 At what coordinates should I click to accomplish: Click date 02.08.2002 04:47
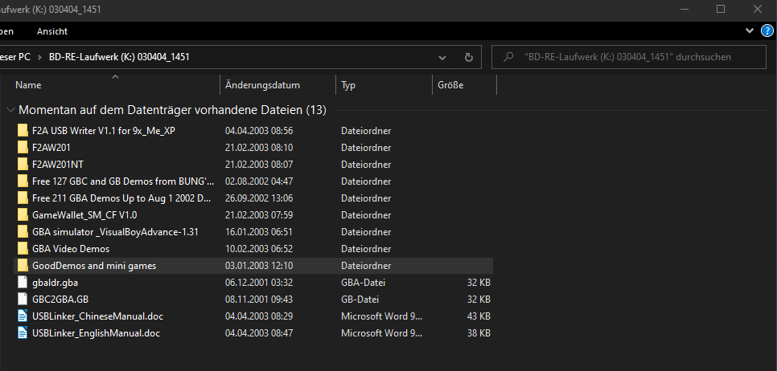click(x=259, y=181)
